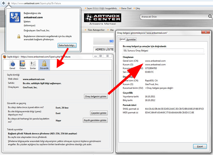The image size is (213, 155).
Task: Open Ortam tab in Sayfa bilgisi window
Action: click(23, 65)
